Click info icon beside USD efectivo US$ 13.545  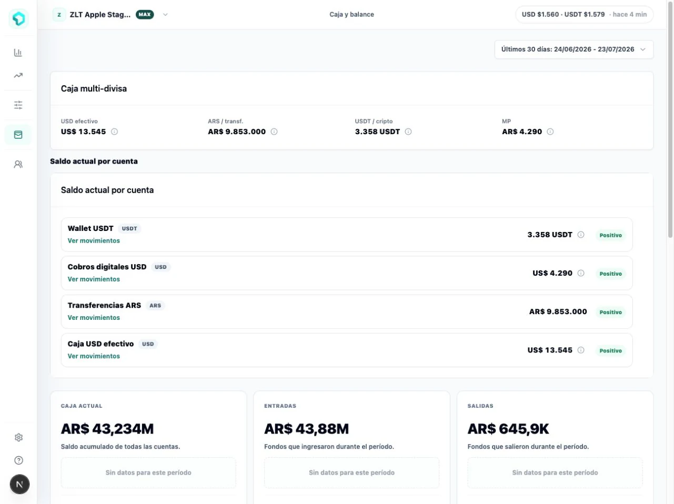(x=114, y=132)
